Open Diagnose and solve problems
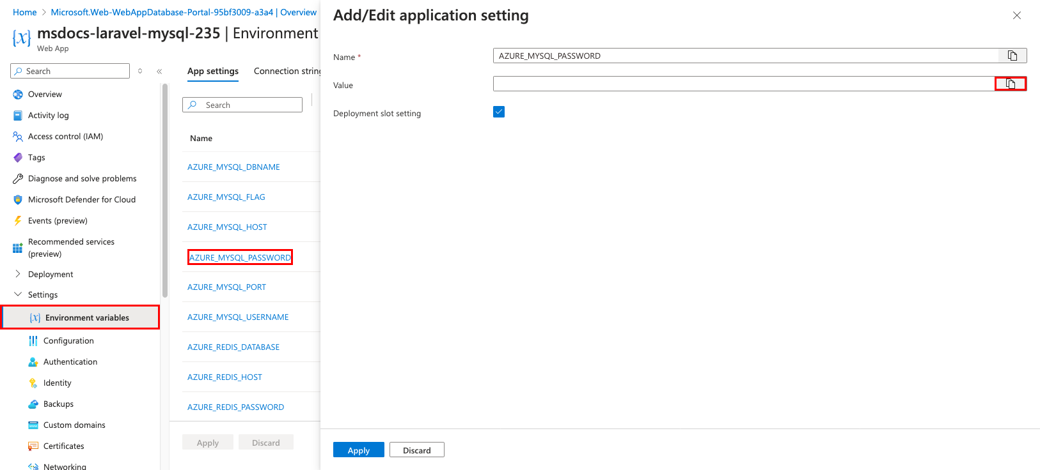 pyautogui.click(x=82, y=178)
